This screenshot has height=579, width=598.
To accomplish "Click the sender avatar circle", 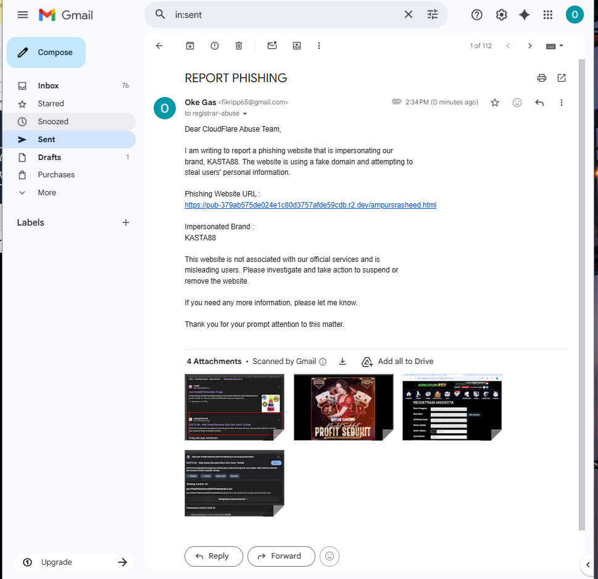I will click(x=164, y=108).
